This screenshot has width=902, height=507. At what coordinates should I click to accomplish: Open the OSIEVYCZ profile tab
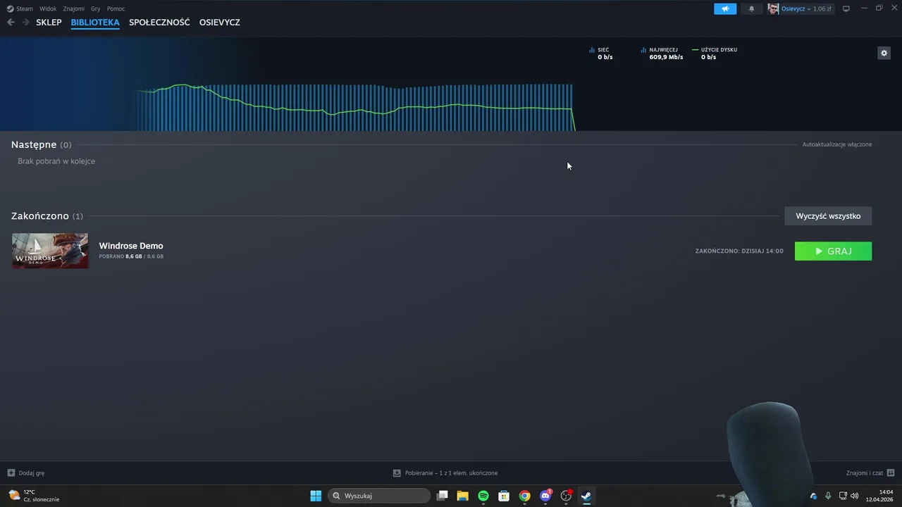220,23
